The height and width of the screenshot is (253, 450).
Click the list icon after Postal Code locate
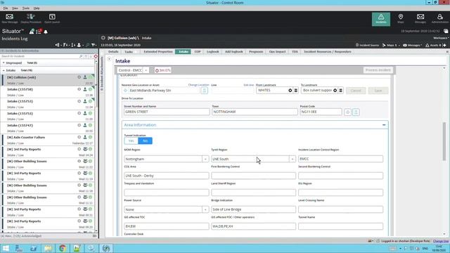tap(356, 112)
